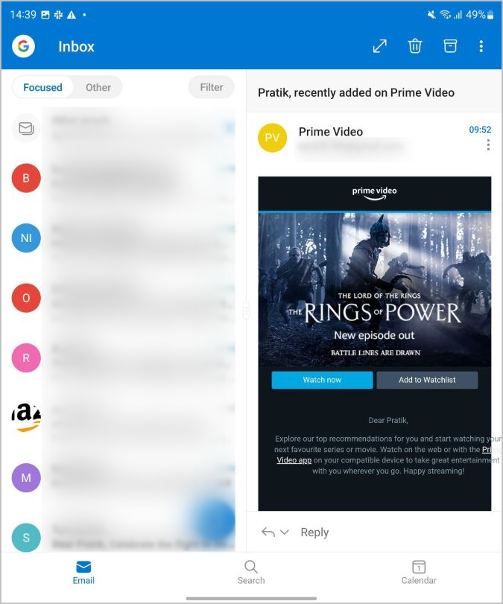Image resolution: width=503 pixels, height=604 pixels.
Task: Switch to the Email tab
Action: pyautogui.click(x=83, y=573)
